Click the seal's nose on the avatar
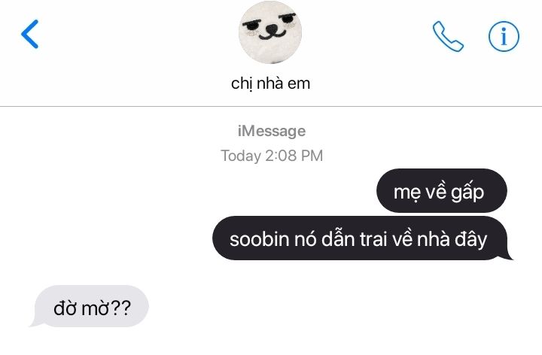This screenshot has width=542, height=355. (x=273, y=29)
